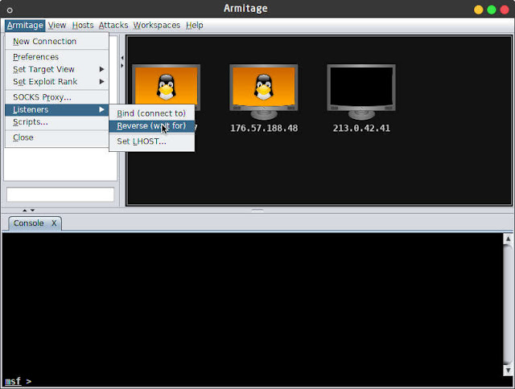Click the splitter up arrow above console
The width and height of the screenshot is (515, 389).
pyautogui.click(x=25, y=211)
